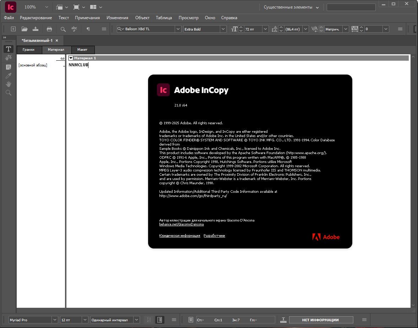Open the leading 86,4 пт dropdown
The height and width of the screenshot is (328, 418).
(305, 29)
